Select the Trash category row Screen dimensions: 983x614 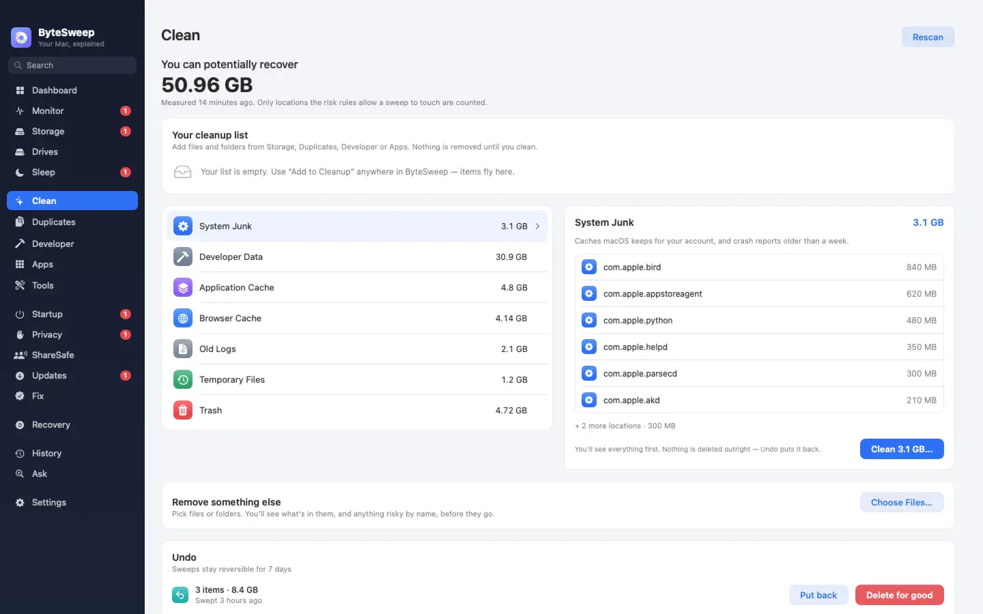pos(357,410)
